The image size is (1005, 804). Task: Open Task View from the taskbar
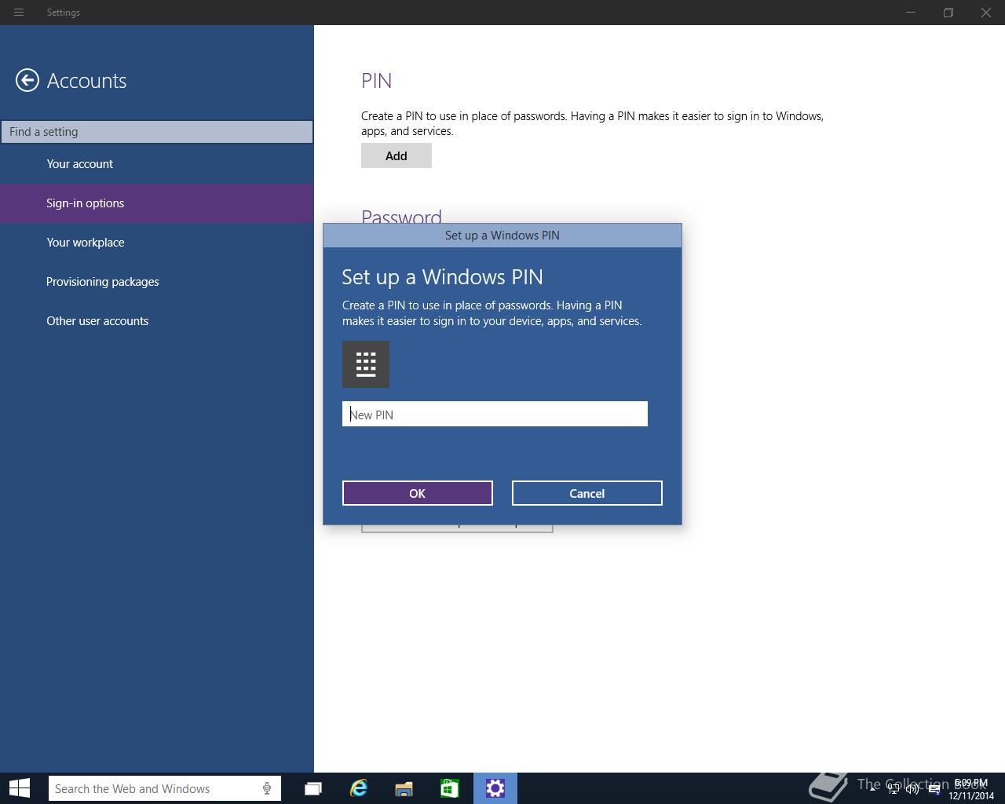tap(313, 788)
